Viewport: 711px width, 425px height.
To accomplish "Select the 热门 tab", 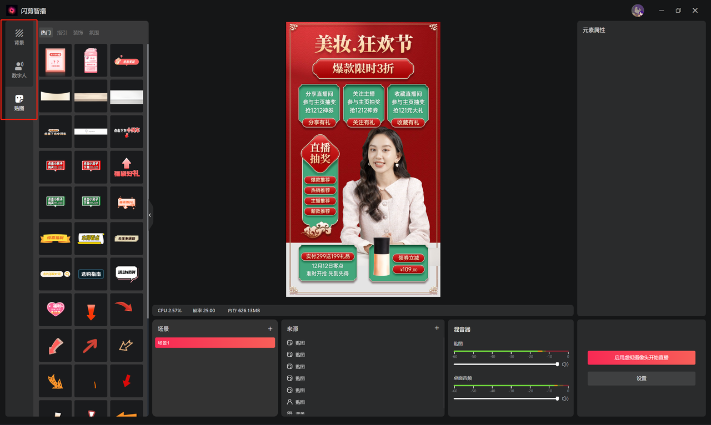I will [46, 32].
